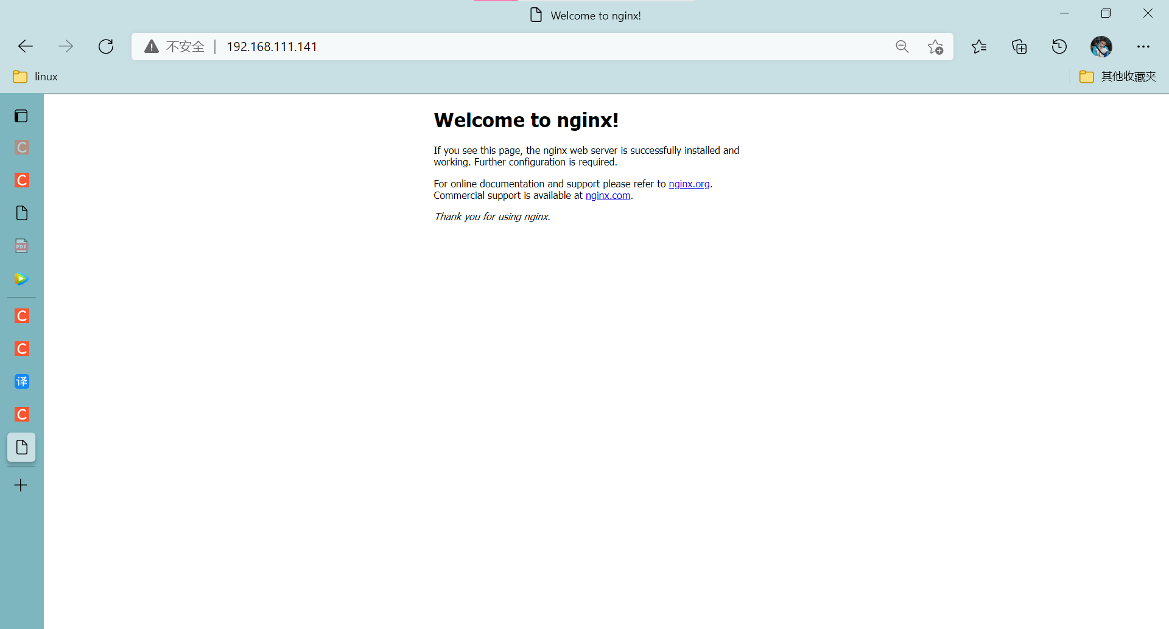The width and height of the screenshot is (1169, 629).
Task: Expand the 其他收藏夹 folder
Action: coord(1118,77)
